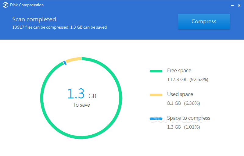
Task: Click the Scan completed heading
Action: (34, 19)
